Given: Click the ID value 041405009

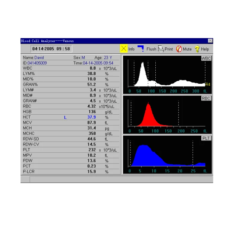Looking at the screenshot, I should point(37,63).
